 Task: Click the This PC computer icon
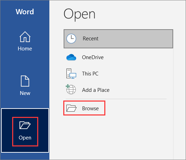[71, 74]
